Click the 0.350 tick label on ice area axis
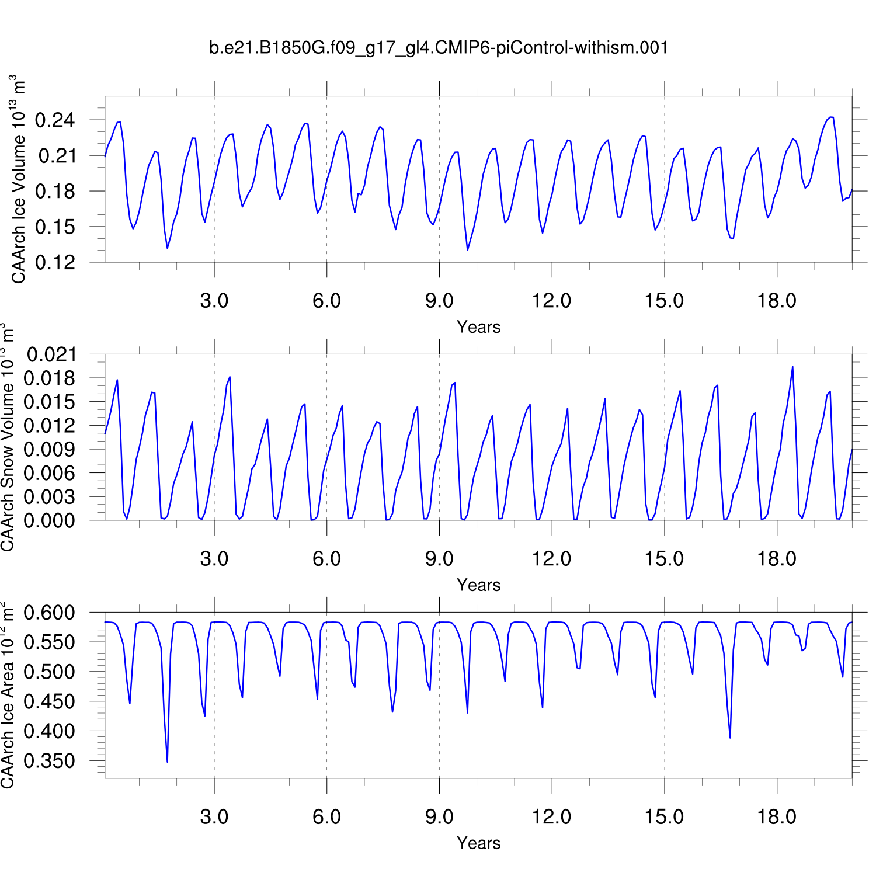Screen dimensions: 876x876 pos(49,761)
